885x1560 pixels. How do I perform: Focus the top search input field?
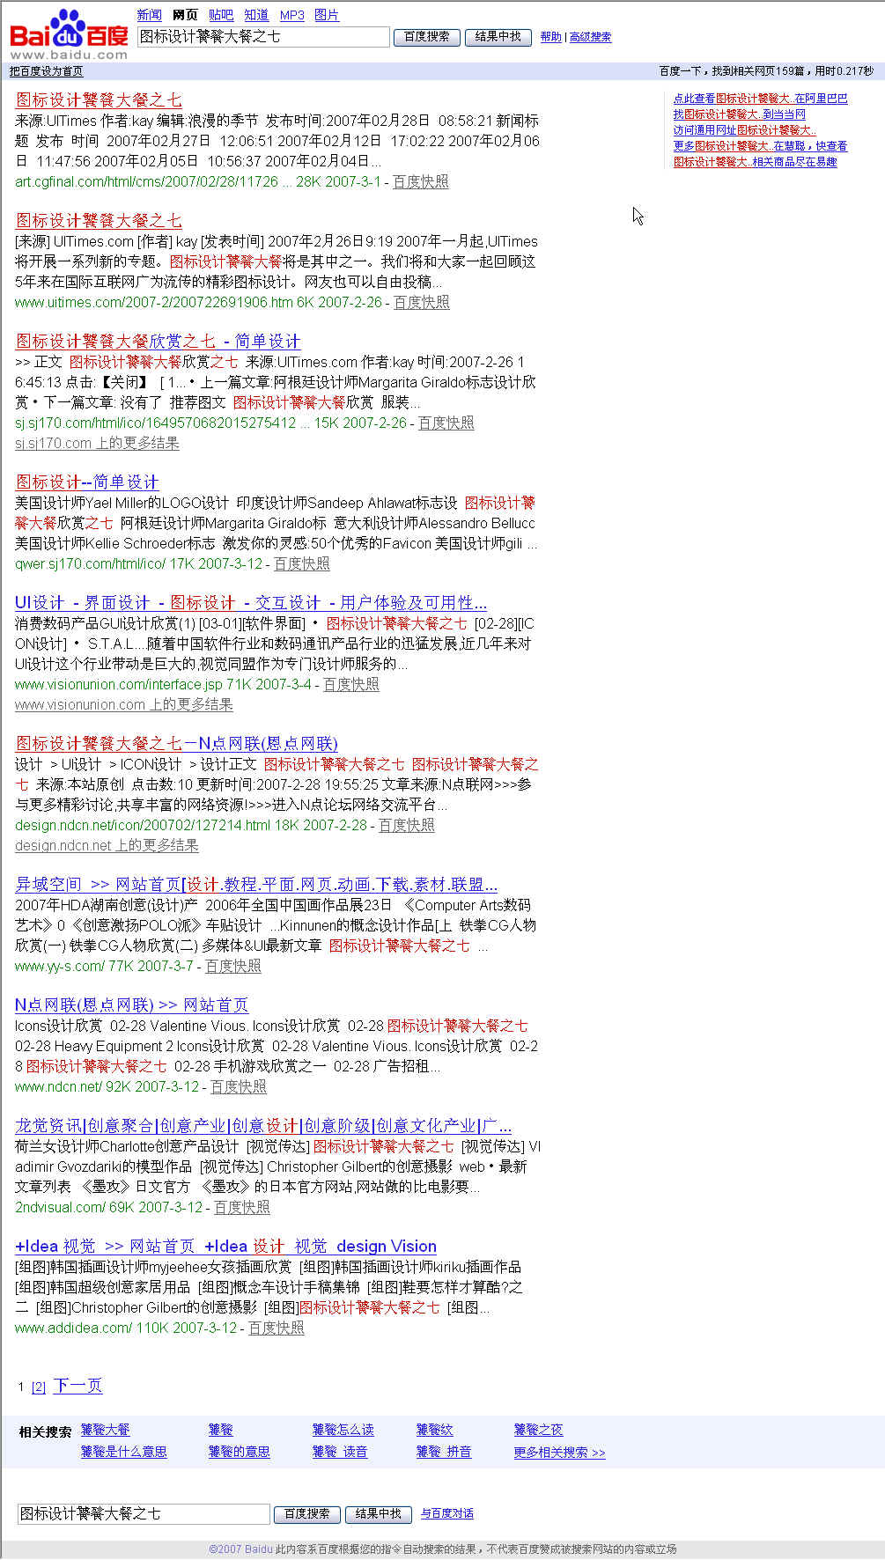(263, 37)
